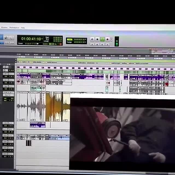Select the lone purple ZOOM0017_01.WAV clip on lower track
175x175 pixels.
pos(38,125)
